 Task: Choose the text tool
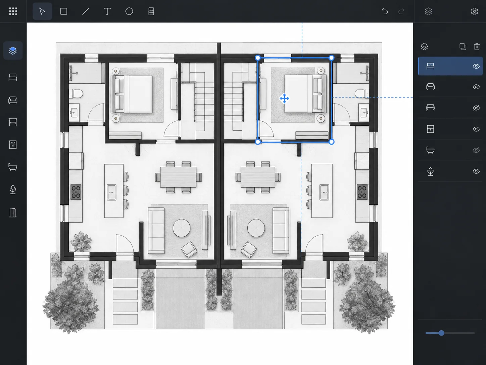tap(107, 11)
